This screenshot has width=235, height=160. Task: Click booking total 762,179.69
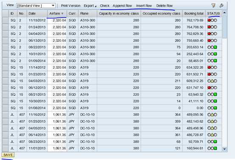pyautogui.click(x=195, y=20)
